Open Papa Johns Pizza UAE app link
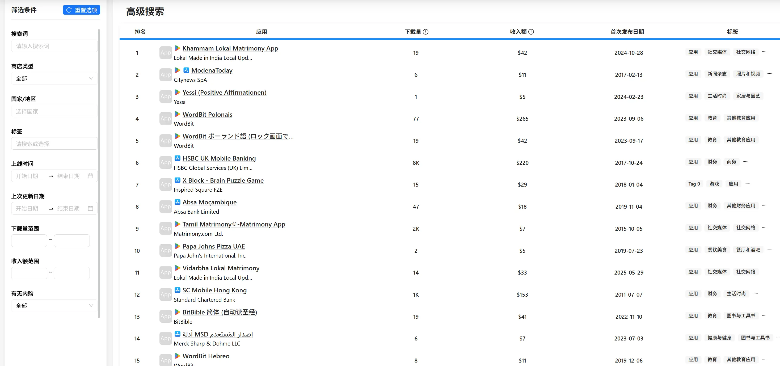Screen dimensions: 780x366 (x=213, y=246)
